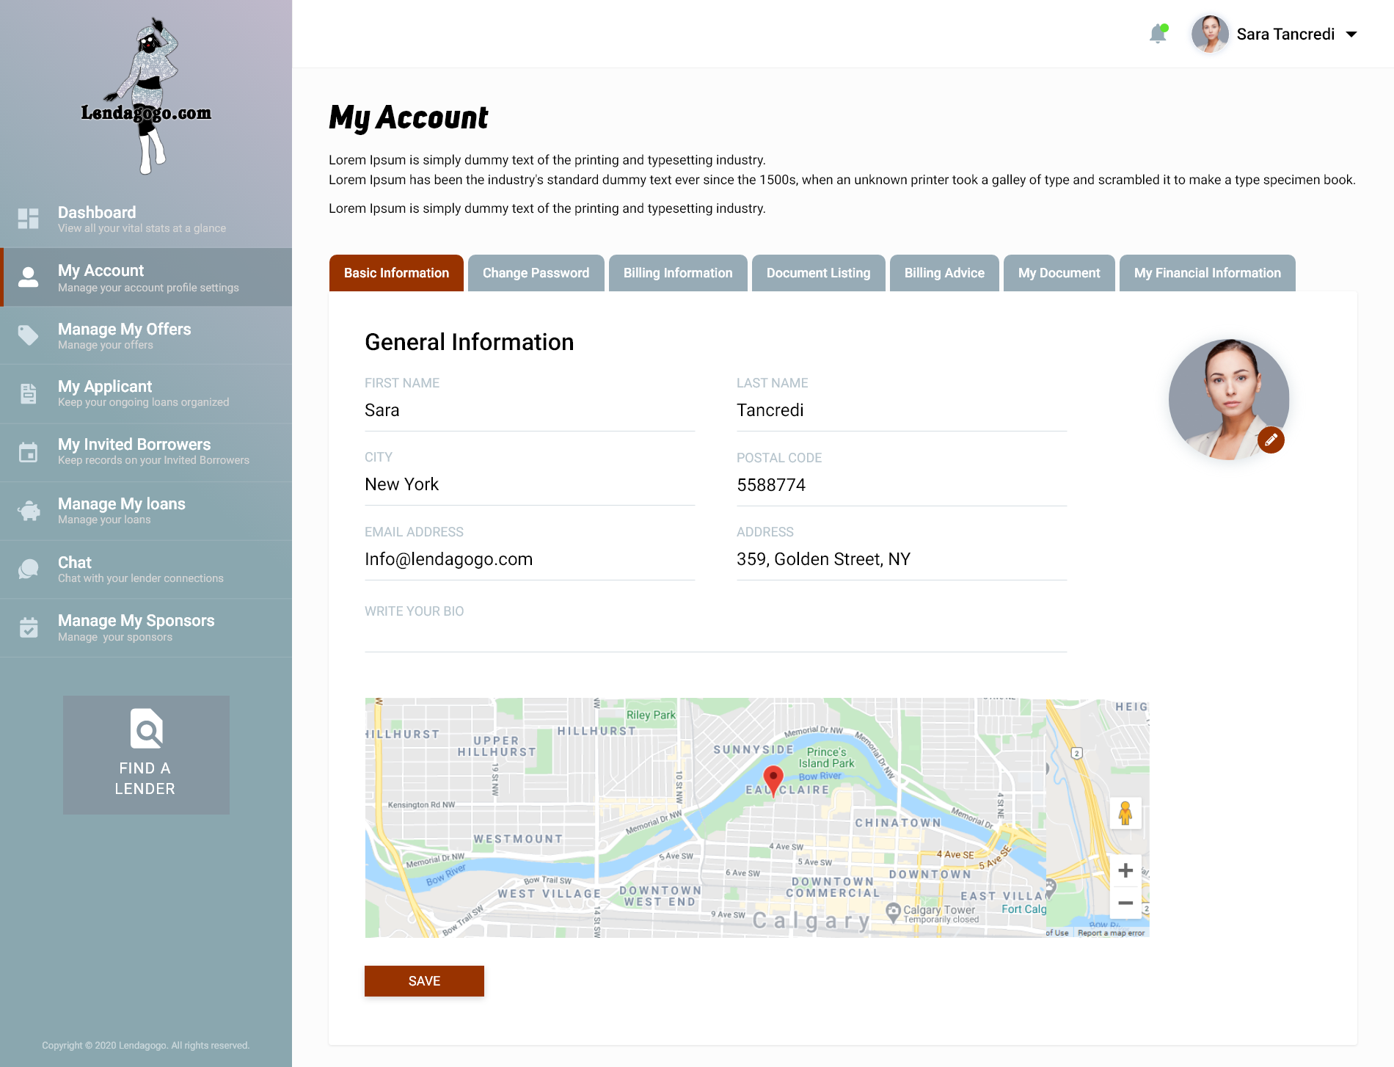Viewport: 1394px width, 1067px height.
Task: Click the Find a Lender button
Action: (x=146, y=754)
